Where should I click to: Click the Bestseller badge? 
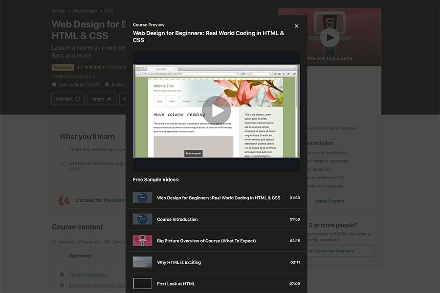[63, 67]
